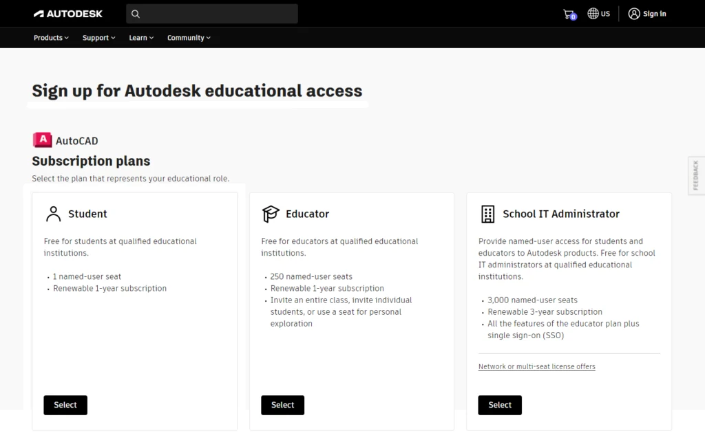
Task: Select the Student plan
Action: (x=65, y=405)
